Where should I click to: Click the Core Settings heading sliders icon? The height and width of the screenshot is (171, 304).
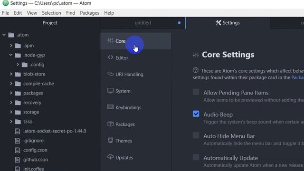click(196, 55)
